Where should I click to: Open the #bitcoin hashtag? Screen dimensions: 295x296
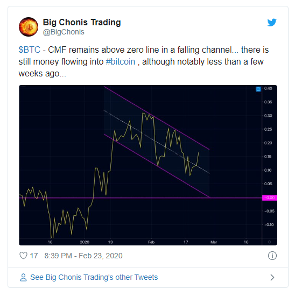[x=121, y=62]
